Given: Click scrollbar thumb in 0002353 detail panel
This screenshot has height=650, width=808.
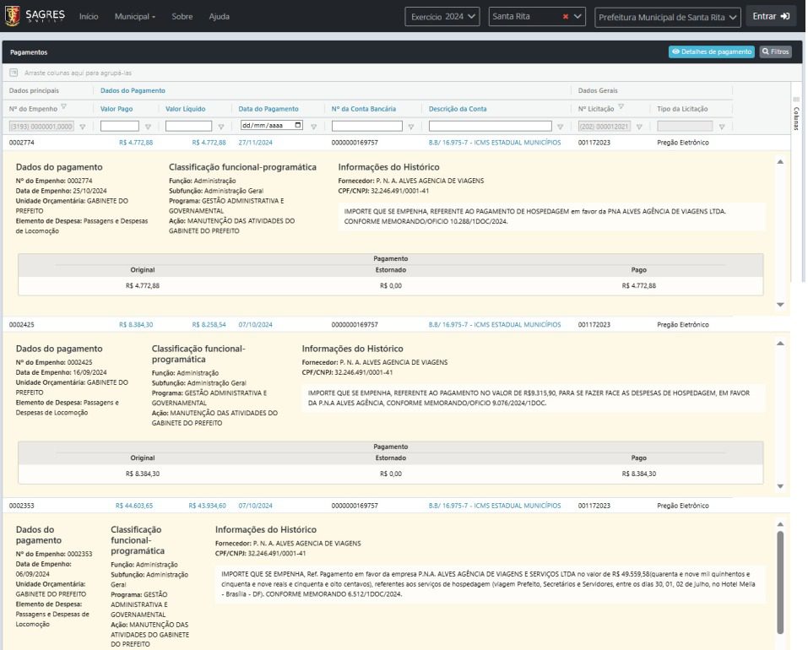Looking at the screenshot, I should (780, 582).
